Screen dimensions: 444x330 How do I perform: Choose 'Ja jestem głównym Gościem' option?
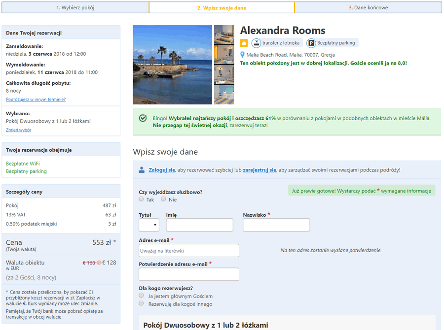click(141, 296)
